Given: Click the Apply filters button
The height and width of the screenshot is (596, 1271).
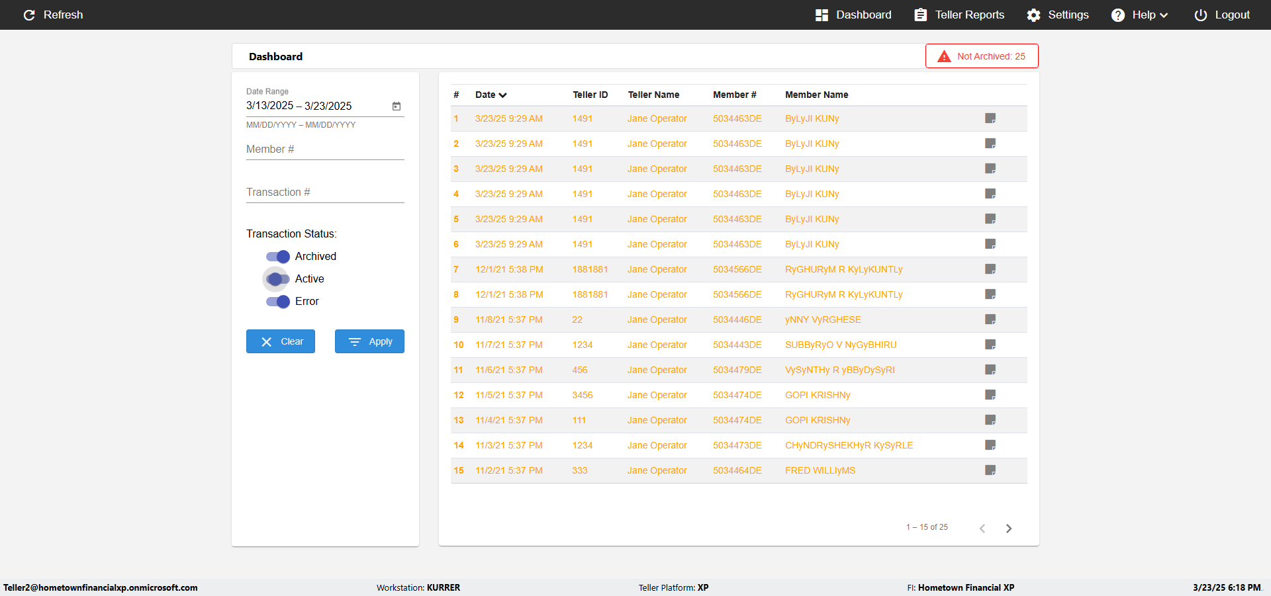Looking at the screenshot, I should pos(369,341).
